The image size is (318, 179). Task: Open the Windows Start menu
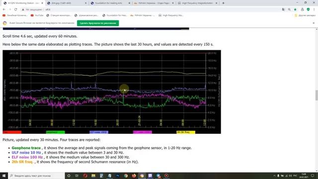click(x=4, y=176)
